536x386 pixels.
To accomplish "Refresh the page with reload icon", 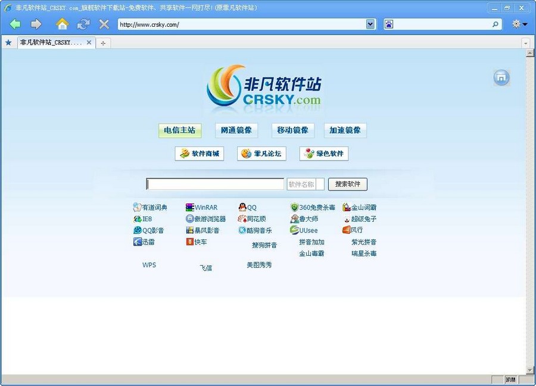I will [x=83, y=24].
